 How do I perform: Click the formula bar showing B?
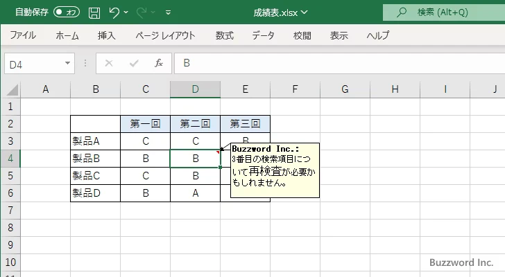coord(340,63)
